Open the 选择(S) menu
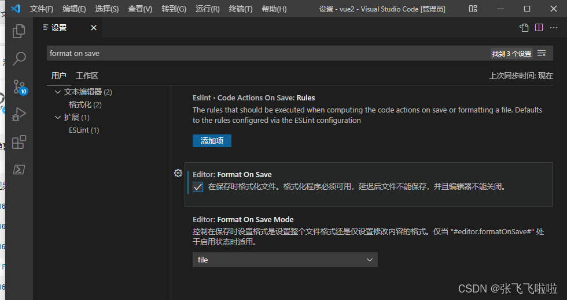This screenshot has height=300, width=567. click(x=106, y=9)
